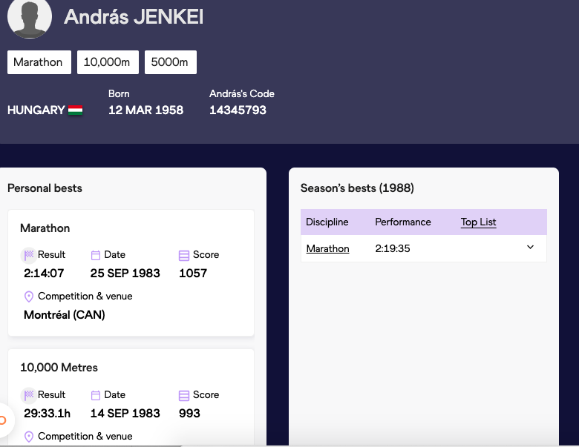The width and height of the screenshot is (579, 447).
Task: Click the Marathon Score icon
Action: coord(184,255)
